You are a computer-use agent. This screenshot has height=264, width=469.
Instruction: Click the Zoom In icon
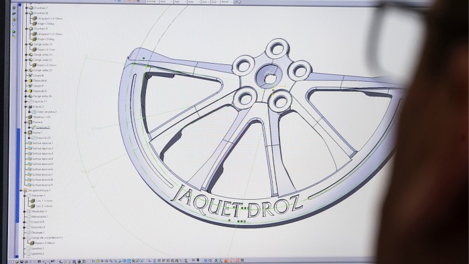point(111,261)
